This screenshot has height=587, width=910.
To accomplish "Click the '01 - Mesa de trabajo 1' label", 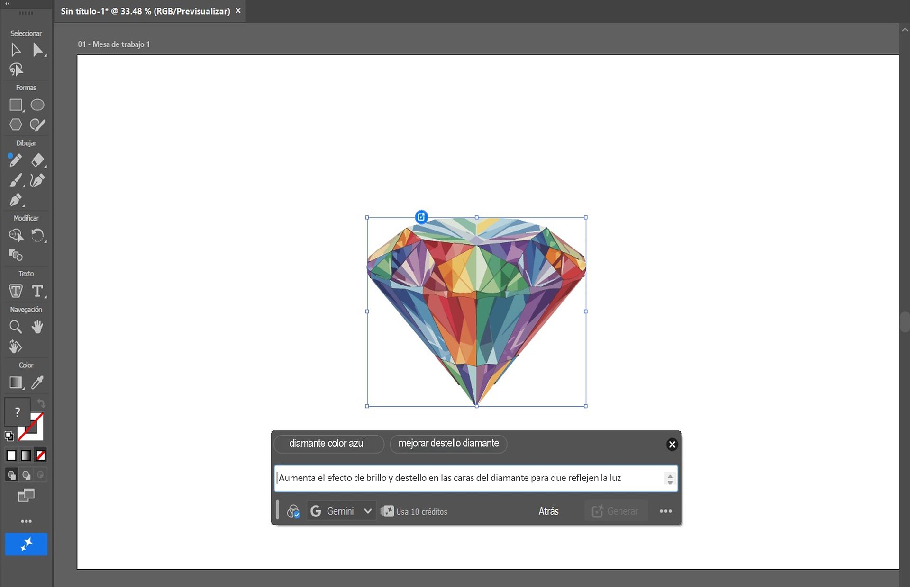I will click(x=114, y=44).
